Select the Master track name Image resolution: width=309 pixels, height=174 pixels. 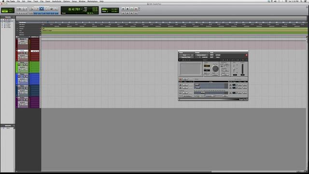click(22, 39)
